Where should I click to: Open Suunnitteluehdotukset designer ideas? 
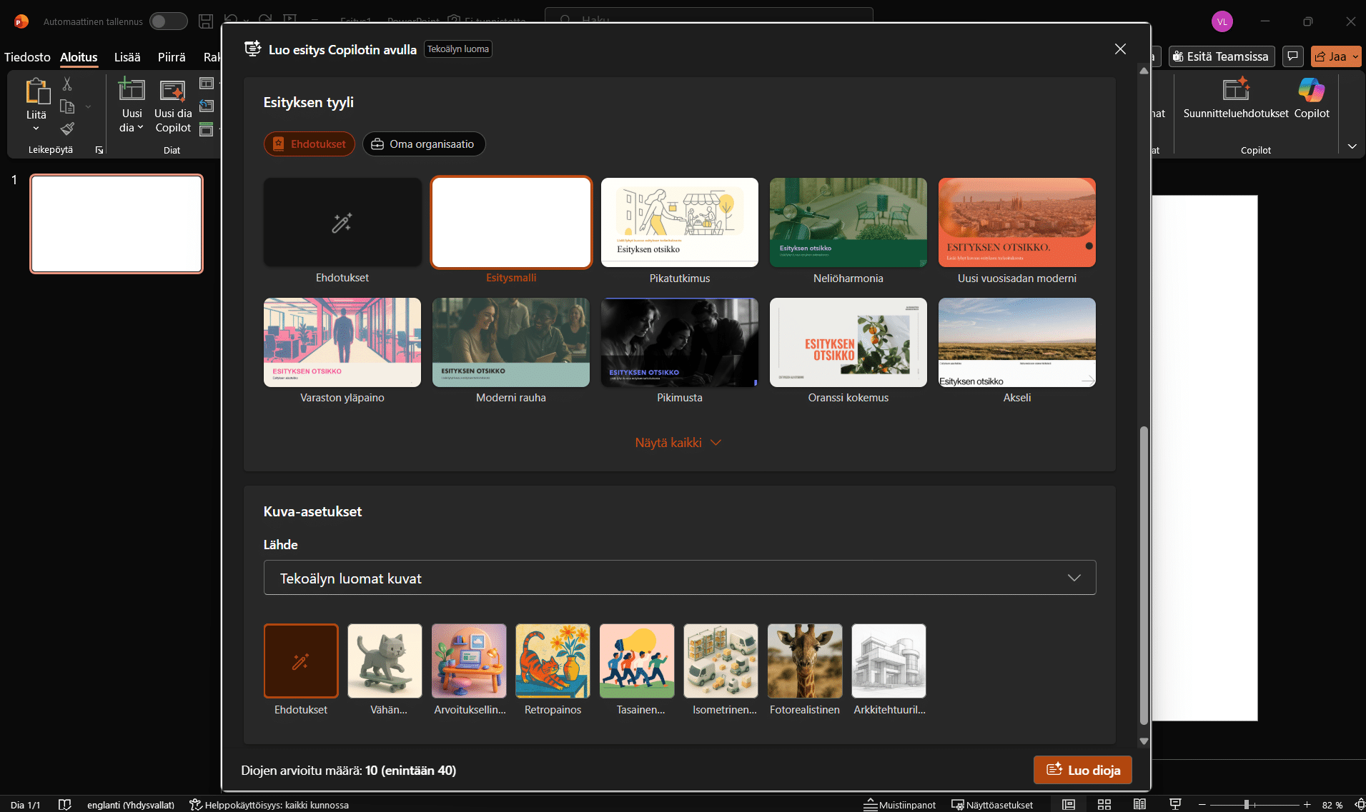(1235, 91)
